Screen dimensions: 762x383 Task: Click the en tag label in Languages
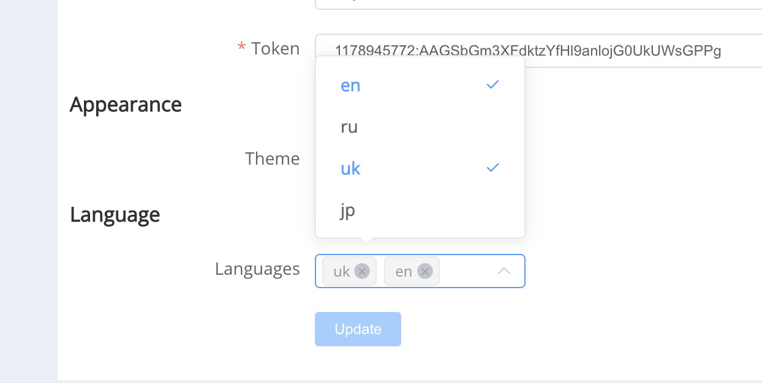point(404,272)
